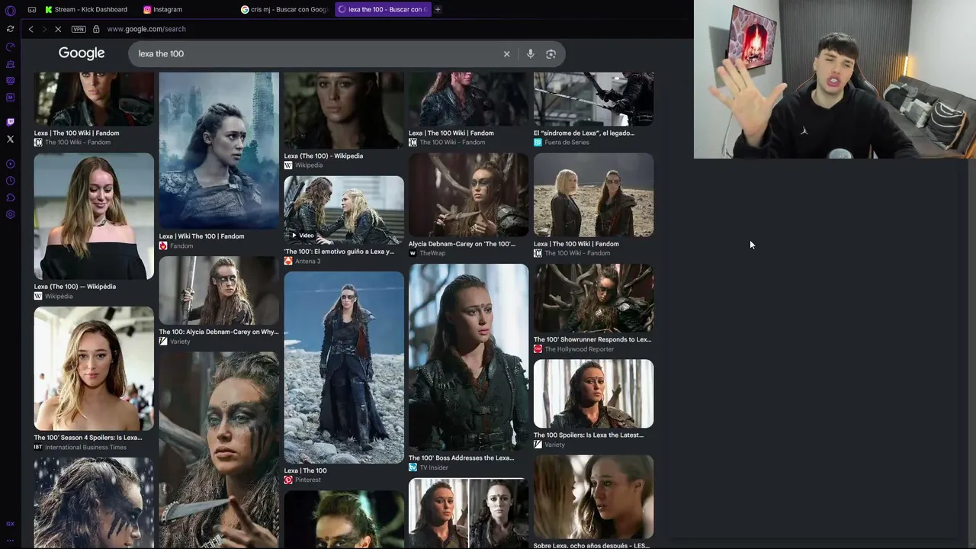Open the International Business Times image thumbnail
This screenshot has height=549, width=976.
tap(94, 368)
